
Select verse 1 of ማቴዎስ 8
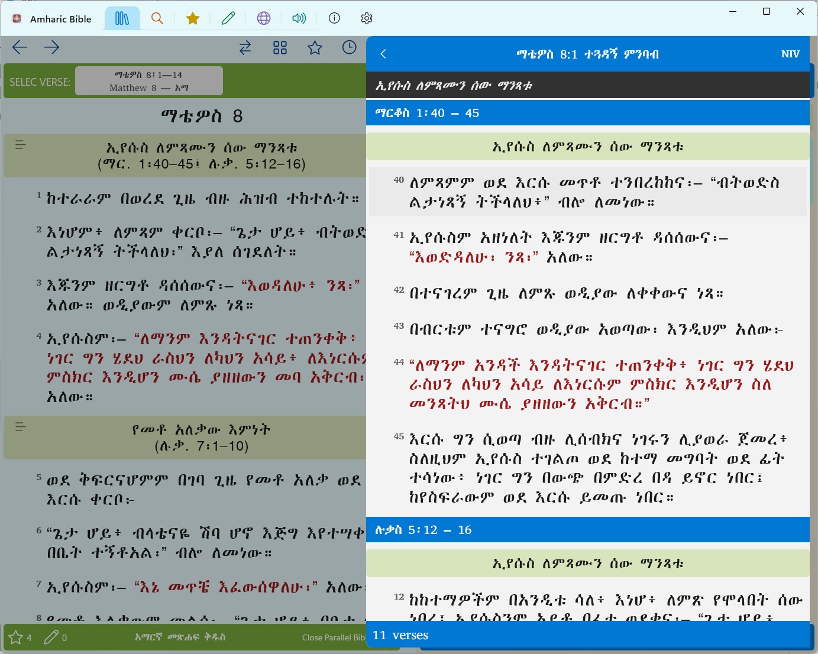point(198,199)
